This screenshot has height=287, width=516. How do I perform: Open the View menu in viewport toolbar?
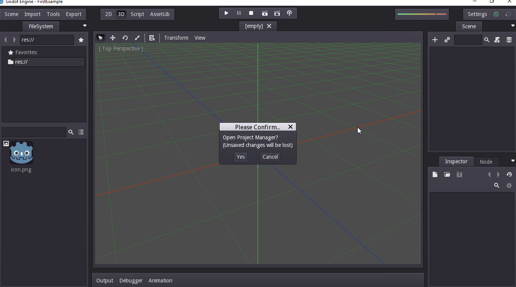tap(200, 38)
